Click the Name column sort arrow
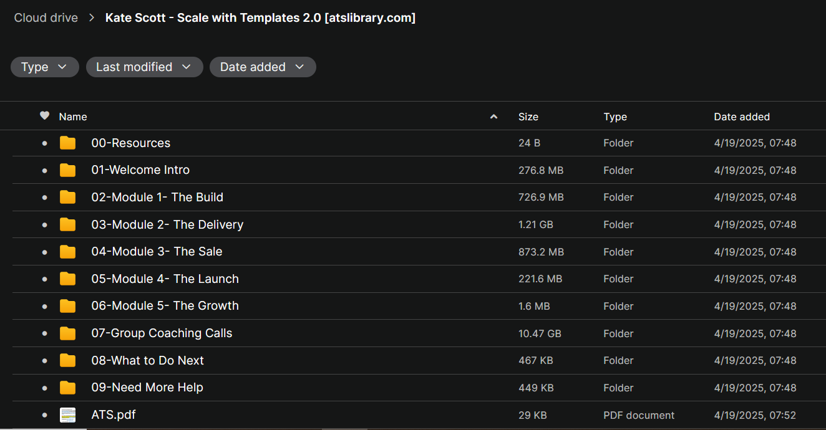 click(x=494, y=117)
